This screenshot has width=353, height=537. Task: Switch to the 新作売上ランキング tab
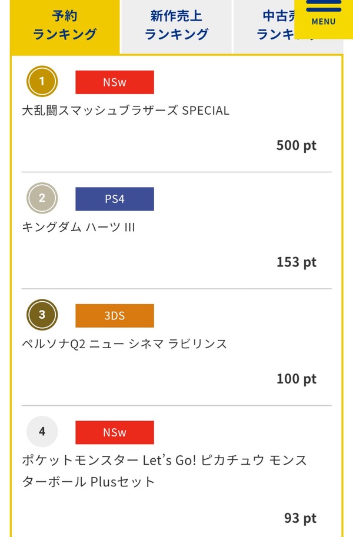176,25
